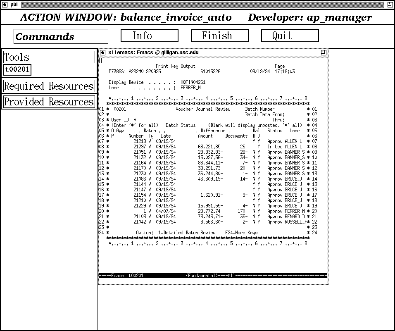Click amount 8,566.60-
The image size is (395, 331).
[212, 222]
